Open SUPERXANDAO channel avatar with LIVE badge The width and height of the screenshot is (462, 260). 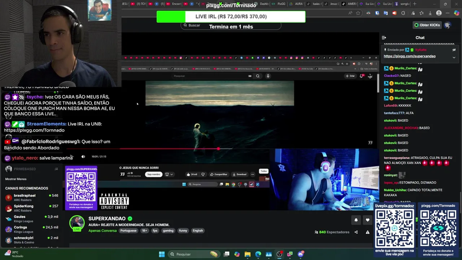(x=77, y=224)
